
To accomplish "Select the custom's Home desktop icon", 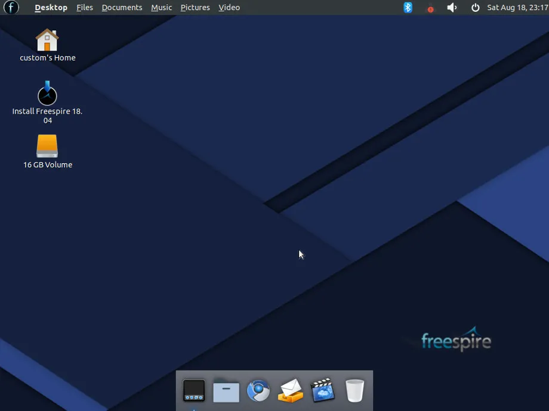I will pos(47,40).
